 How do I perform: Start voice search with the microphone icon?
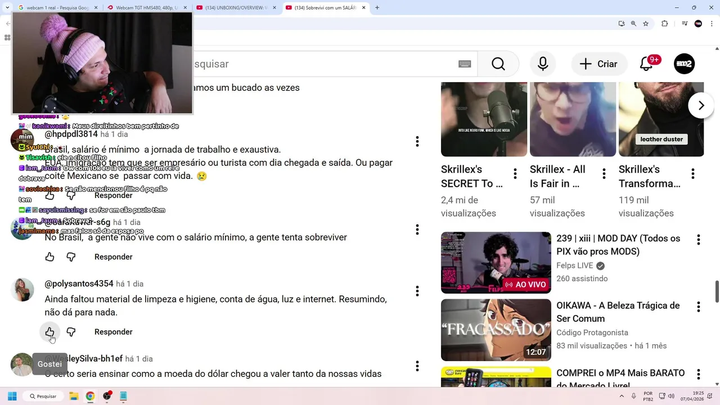(543, 64)
